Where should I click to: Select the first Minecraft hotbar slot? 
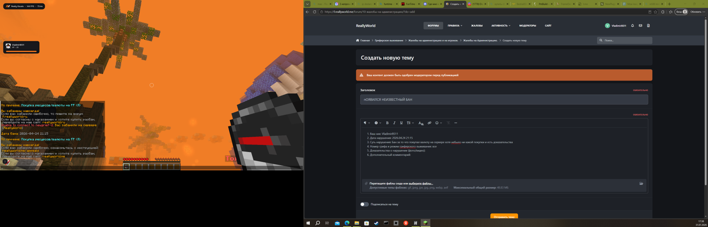pos(126,167)
